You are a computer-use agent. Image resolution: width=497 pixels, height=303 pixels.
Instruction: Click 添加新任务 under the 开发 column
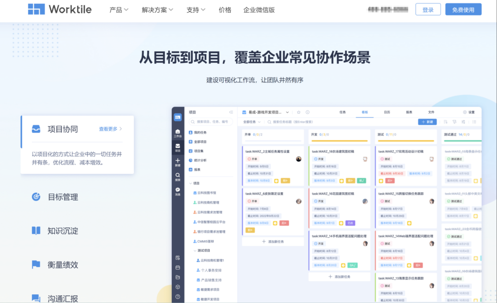click(339, 276)
